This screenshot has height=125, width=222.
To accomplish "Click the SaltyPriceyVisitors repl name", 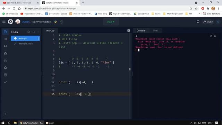I will point(42,22).
